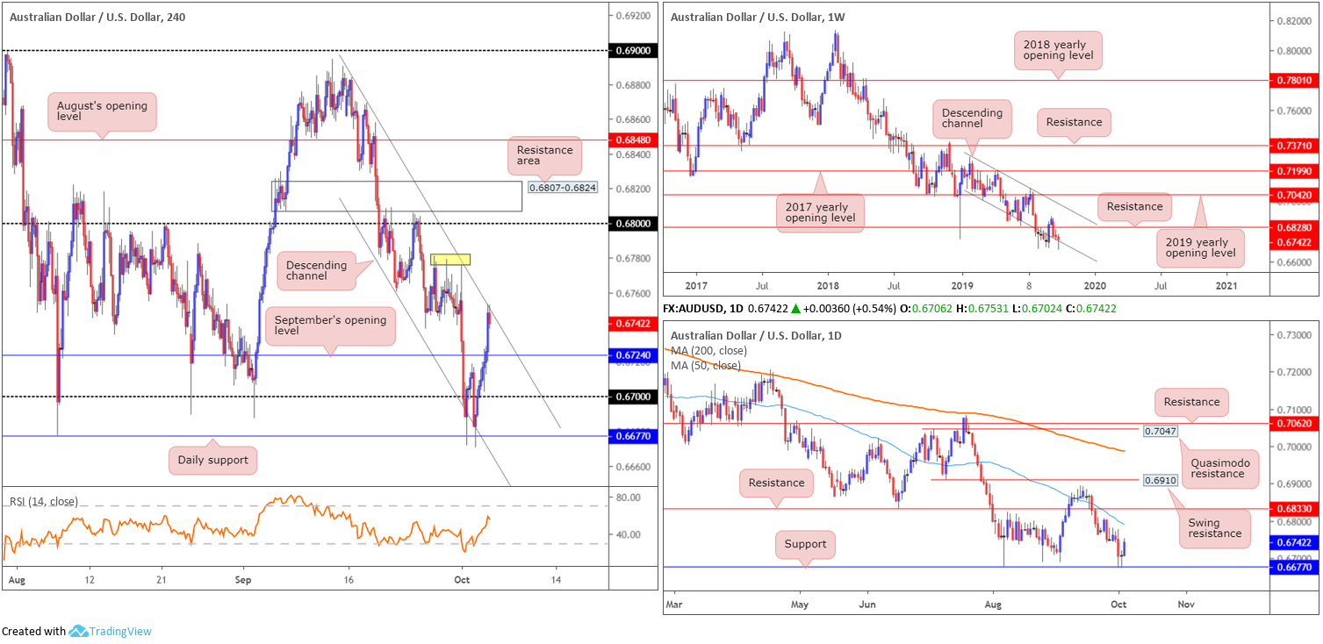The image size is (1323, 644).
Task: Click the 0.6807-0.6824 range label
Action: (x=563, y=187)
